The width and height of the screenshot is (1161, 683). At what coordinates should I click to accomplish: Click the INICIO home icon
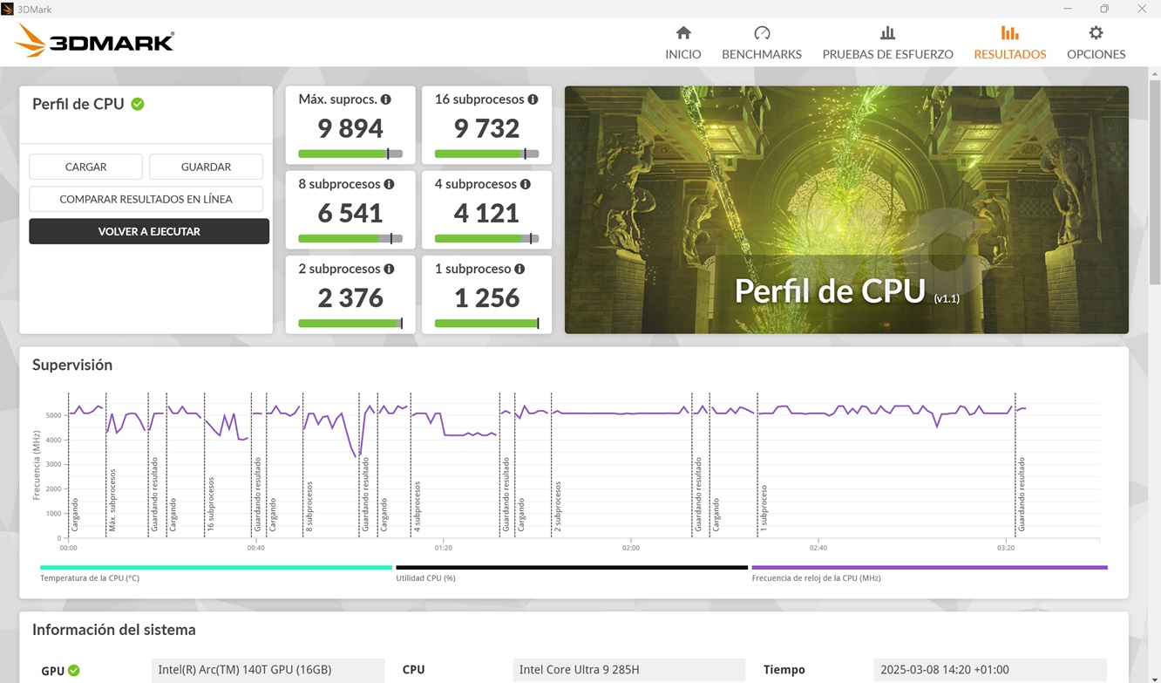pos(682,34)
